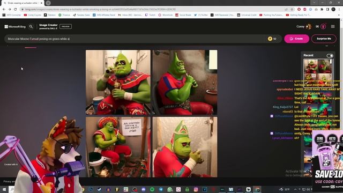This screenshot has height=193, width=343.
Task: Click the pink Create button
Action: (x=296, y=39)
